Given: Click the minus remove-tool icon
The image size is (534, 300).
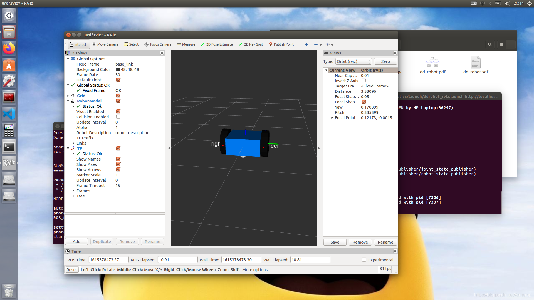Looking at the screenshot, I should coord(316,44).
